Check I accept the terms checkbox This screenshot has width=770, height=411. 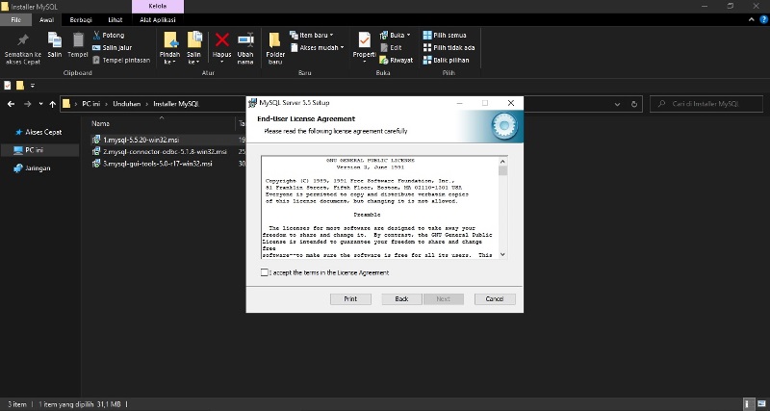[265, 272]
